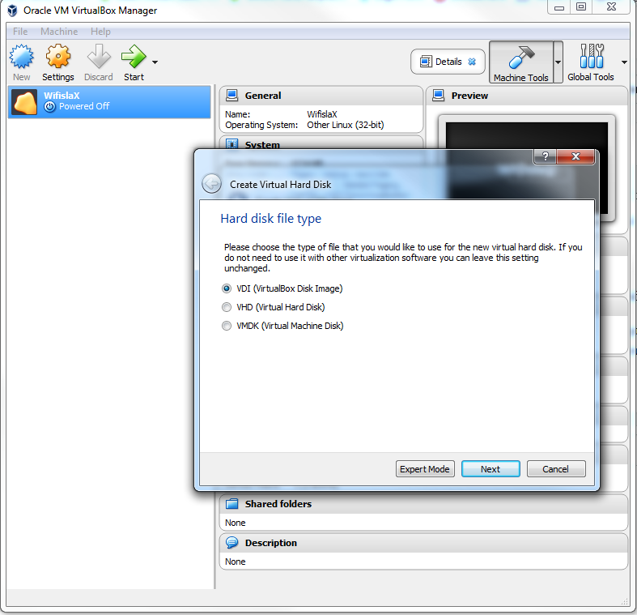Select VHD (Virtual Hard Disk) option

tap(274, 307)
